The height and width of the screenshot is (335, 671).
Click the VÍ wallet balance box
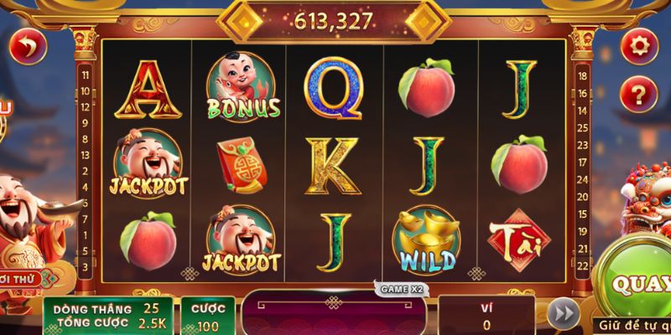click(x=486, y=316)
